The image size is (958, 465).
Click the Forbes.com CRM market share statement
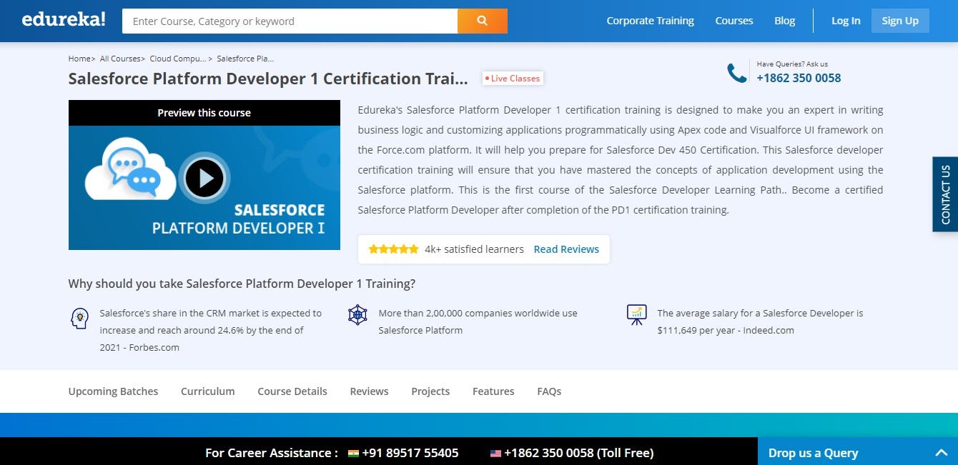coord(211,330)
